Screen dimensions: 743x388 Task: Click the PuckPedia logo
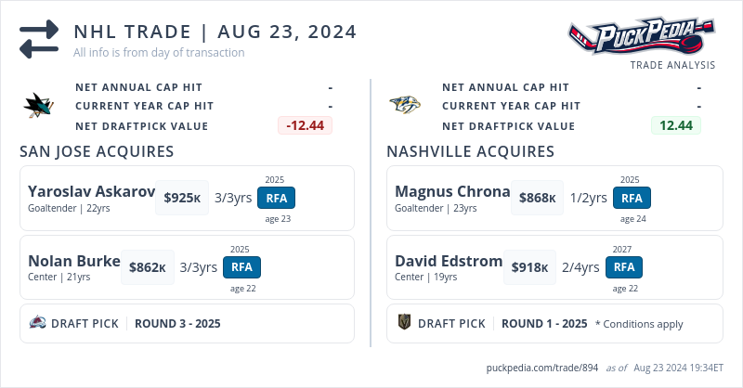tap(642, 37)
